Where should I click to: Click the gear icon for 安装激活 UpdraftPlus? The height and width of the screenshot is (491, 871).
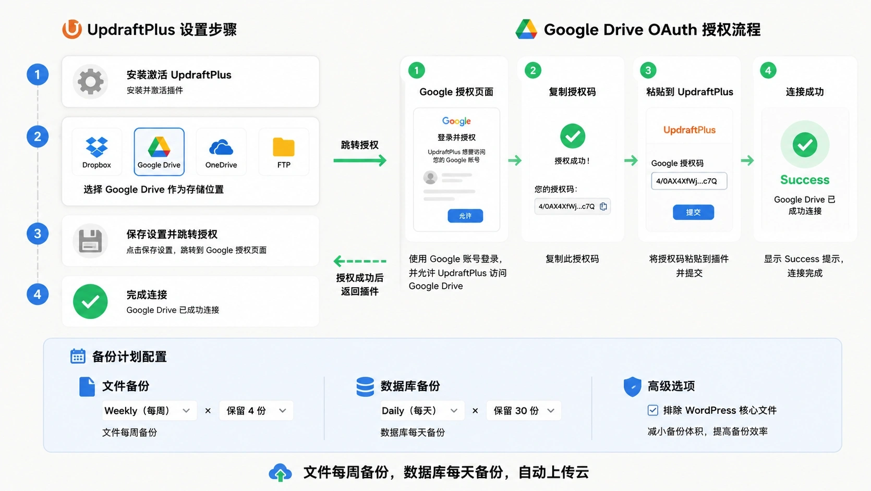[x=91, y=81]
